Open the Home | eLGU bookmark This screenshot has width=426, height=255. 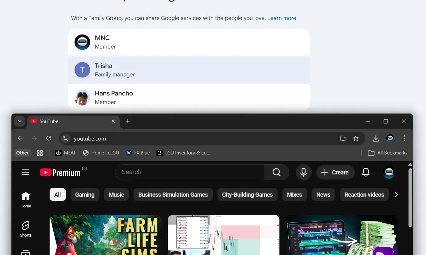tap(101, 153)
